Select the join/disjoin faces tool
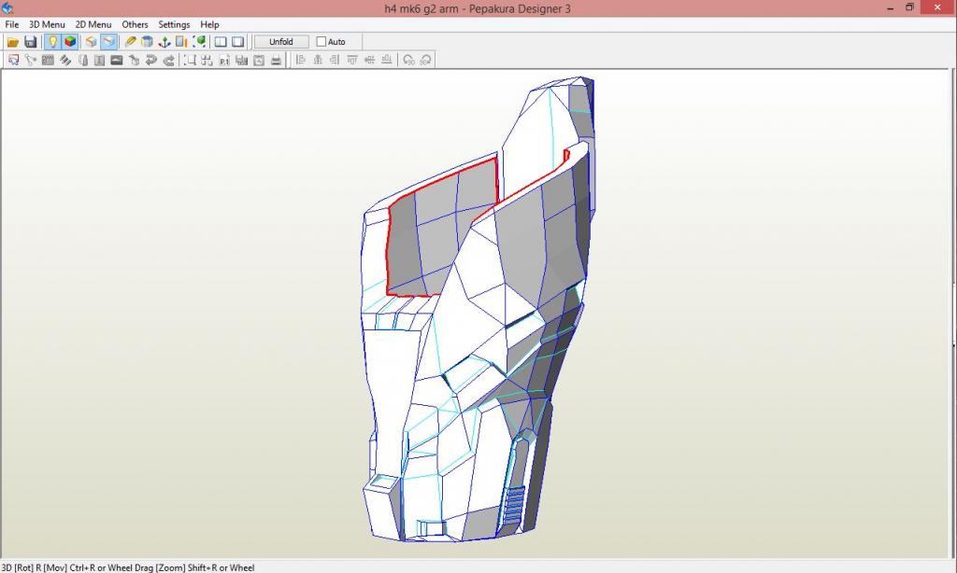The width and height of the screenshot is (957, 573). click(x=48, y=60)
